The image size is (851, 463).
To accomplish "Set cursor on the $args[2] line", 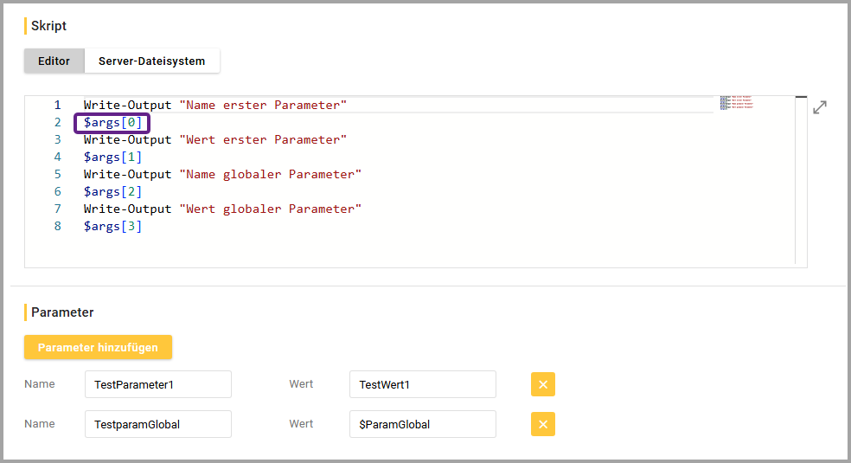I will click(x=112, y=192).
